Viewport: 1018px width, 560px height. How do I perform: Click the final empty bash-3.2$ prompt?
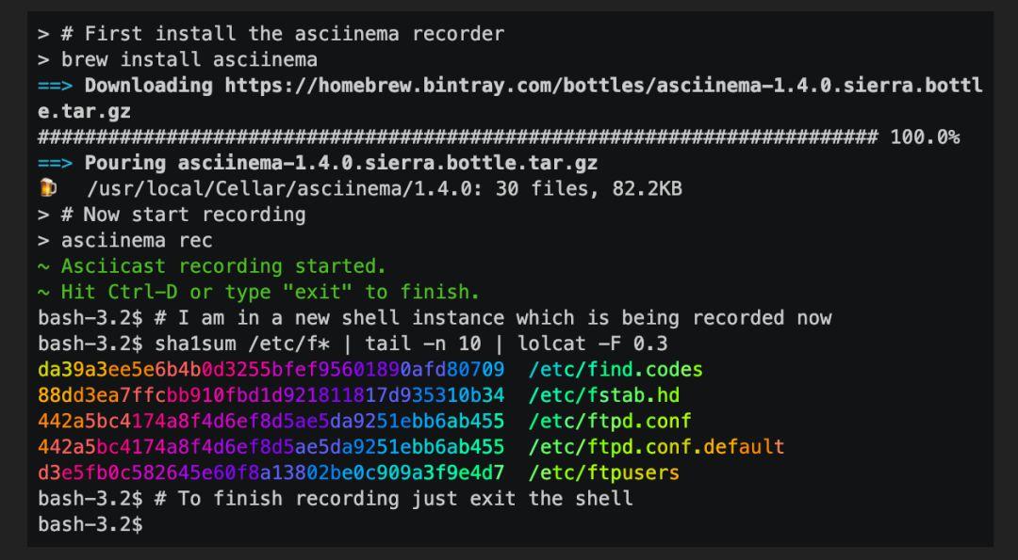(x=90, y=525)
